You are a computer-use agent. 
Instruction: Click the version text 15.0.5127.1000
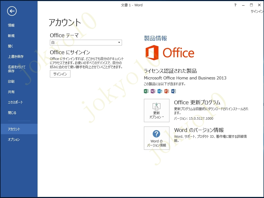(x=201, y=118)
